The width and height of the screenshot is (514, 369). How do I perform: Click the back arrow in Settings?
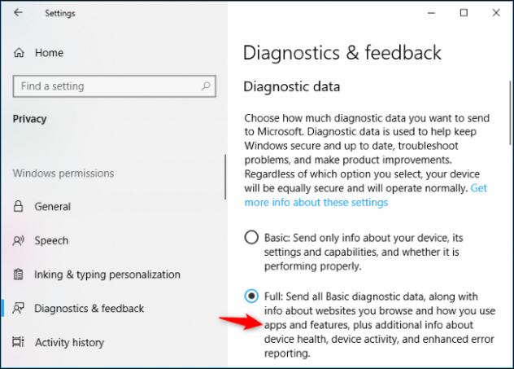click(x=19, y=12)
